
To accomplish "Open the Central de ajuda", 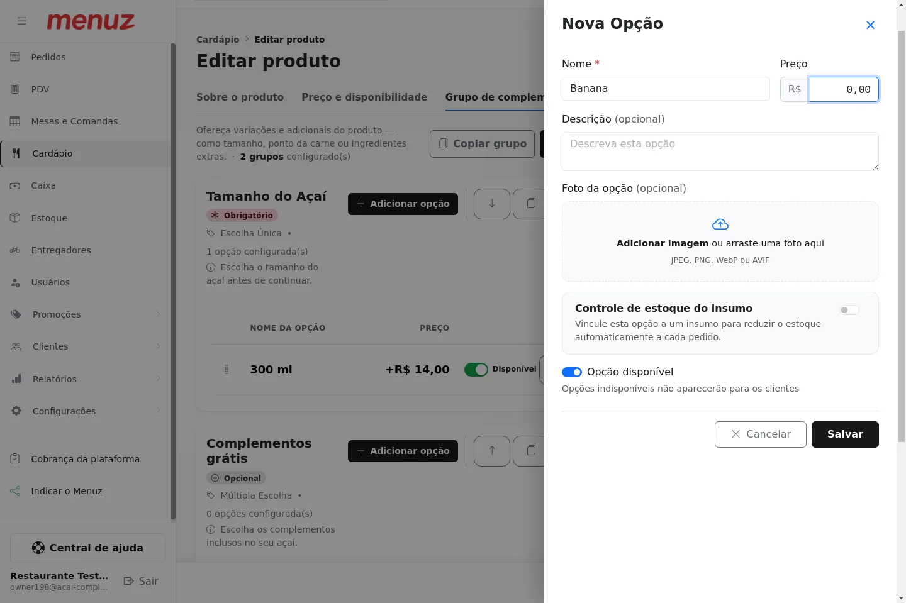I will (87, 548).
